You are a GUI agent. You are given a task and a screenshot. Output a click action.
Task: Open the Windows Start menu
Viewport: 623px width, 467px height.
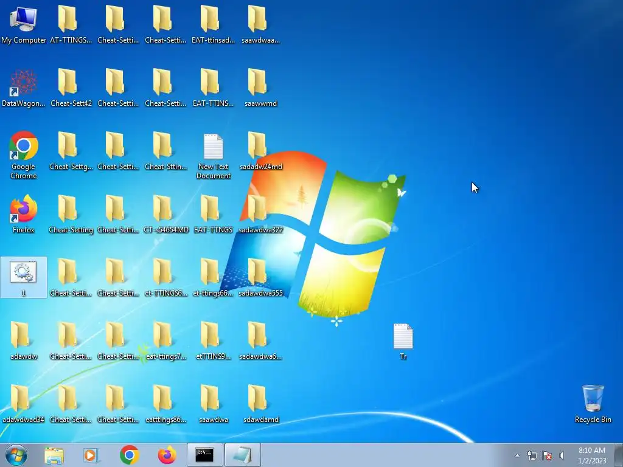tap(16, 455)
